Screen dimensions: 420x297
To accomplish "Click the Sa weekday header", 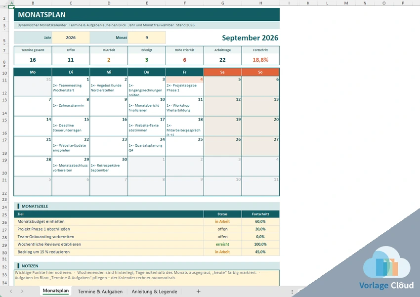I will [x=222, y=72].
